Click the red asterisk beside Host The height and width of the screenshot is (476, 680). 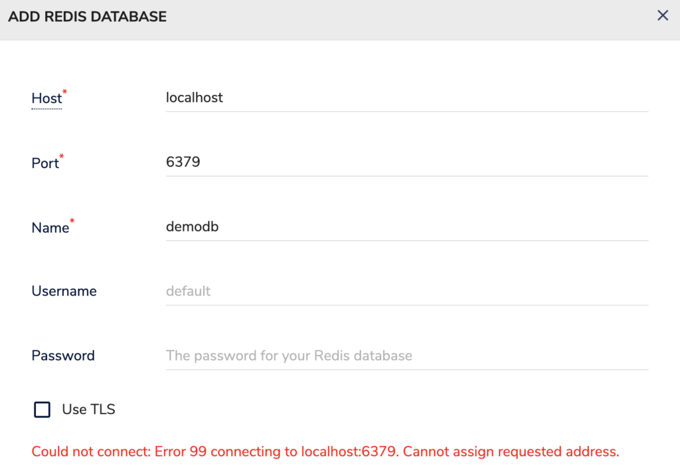tap(64, 91)
